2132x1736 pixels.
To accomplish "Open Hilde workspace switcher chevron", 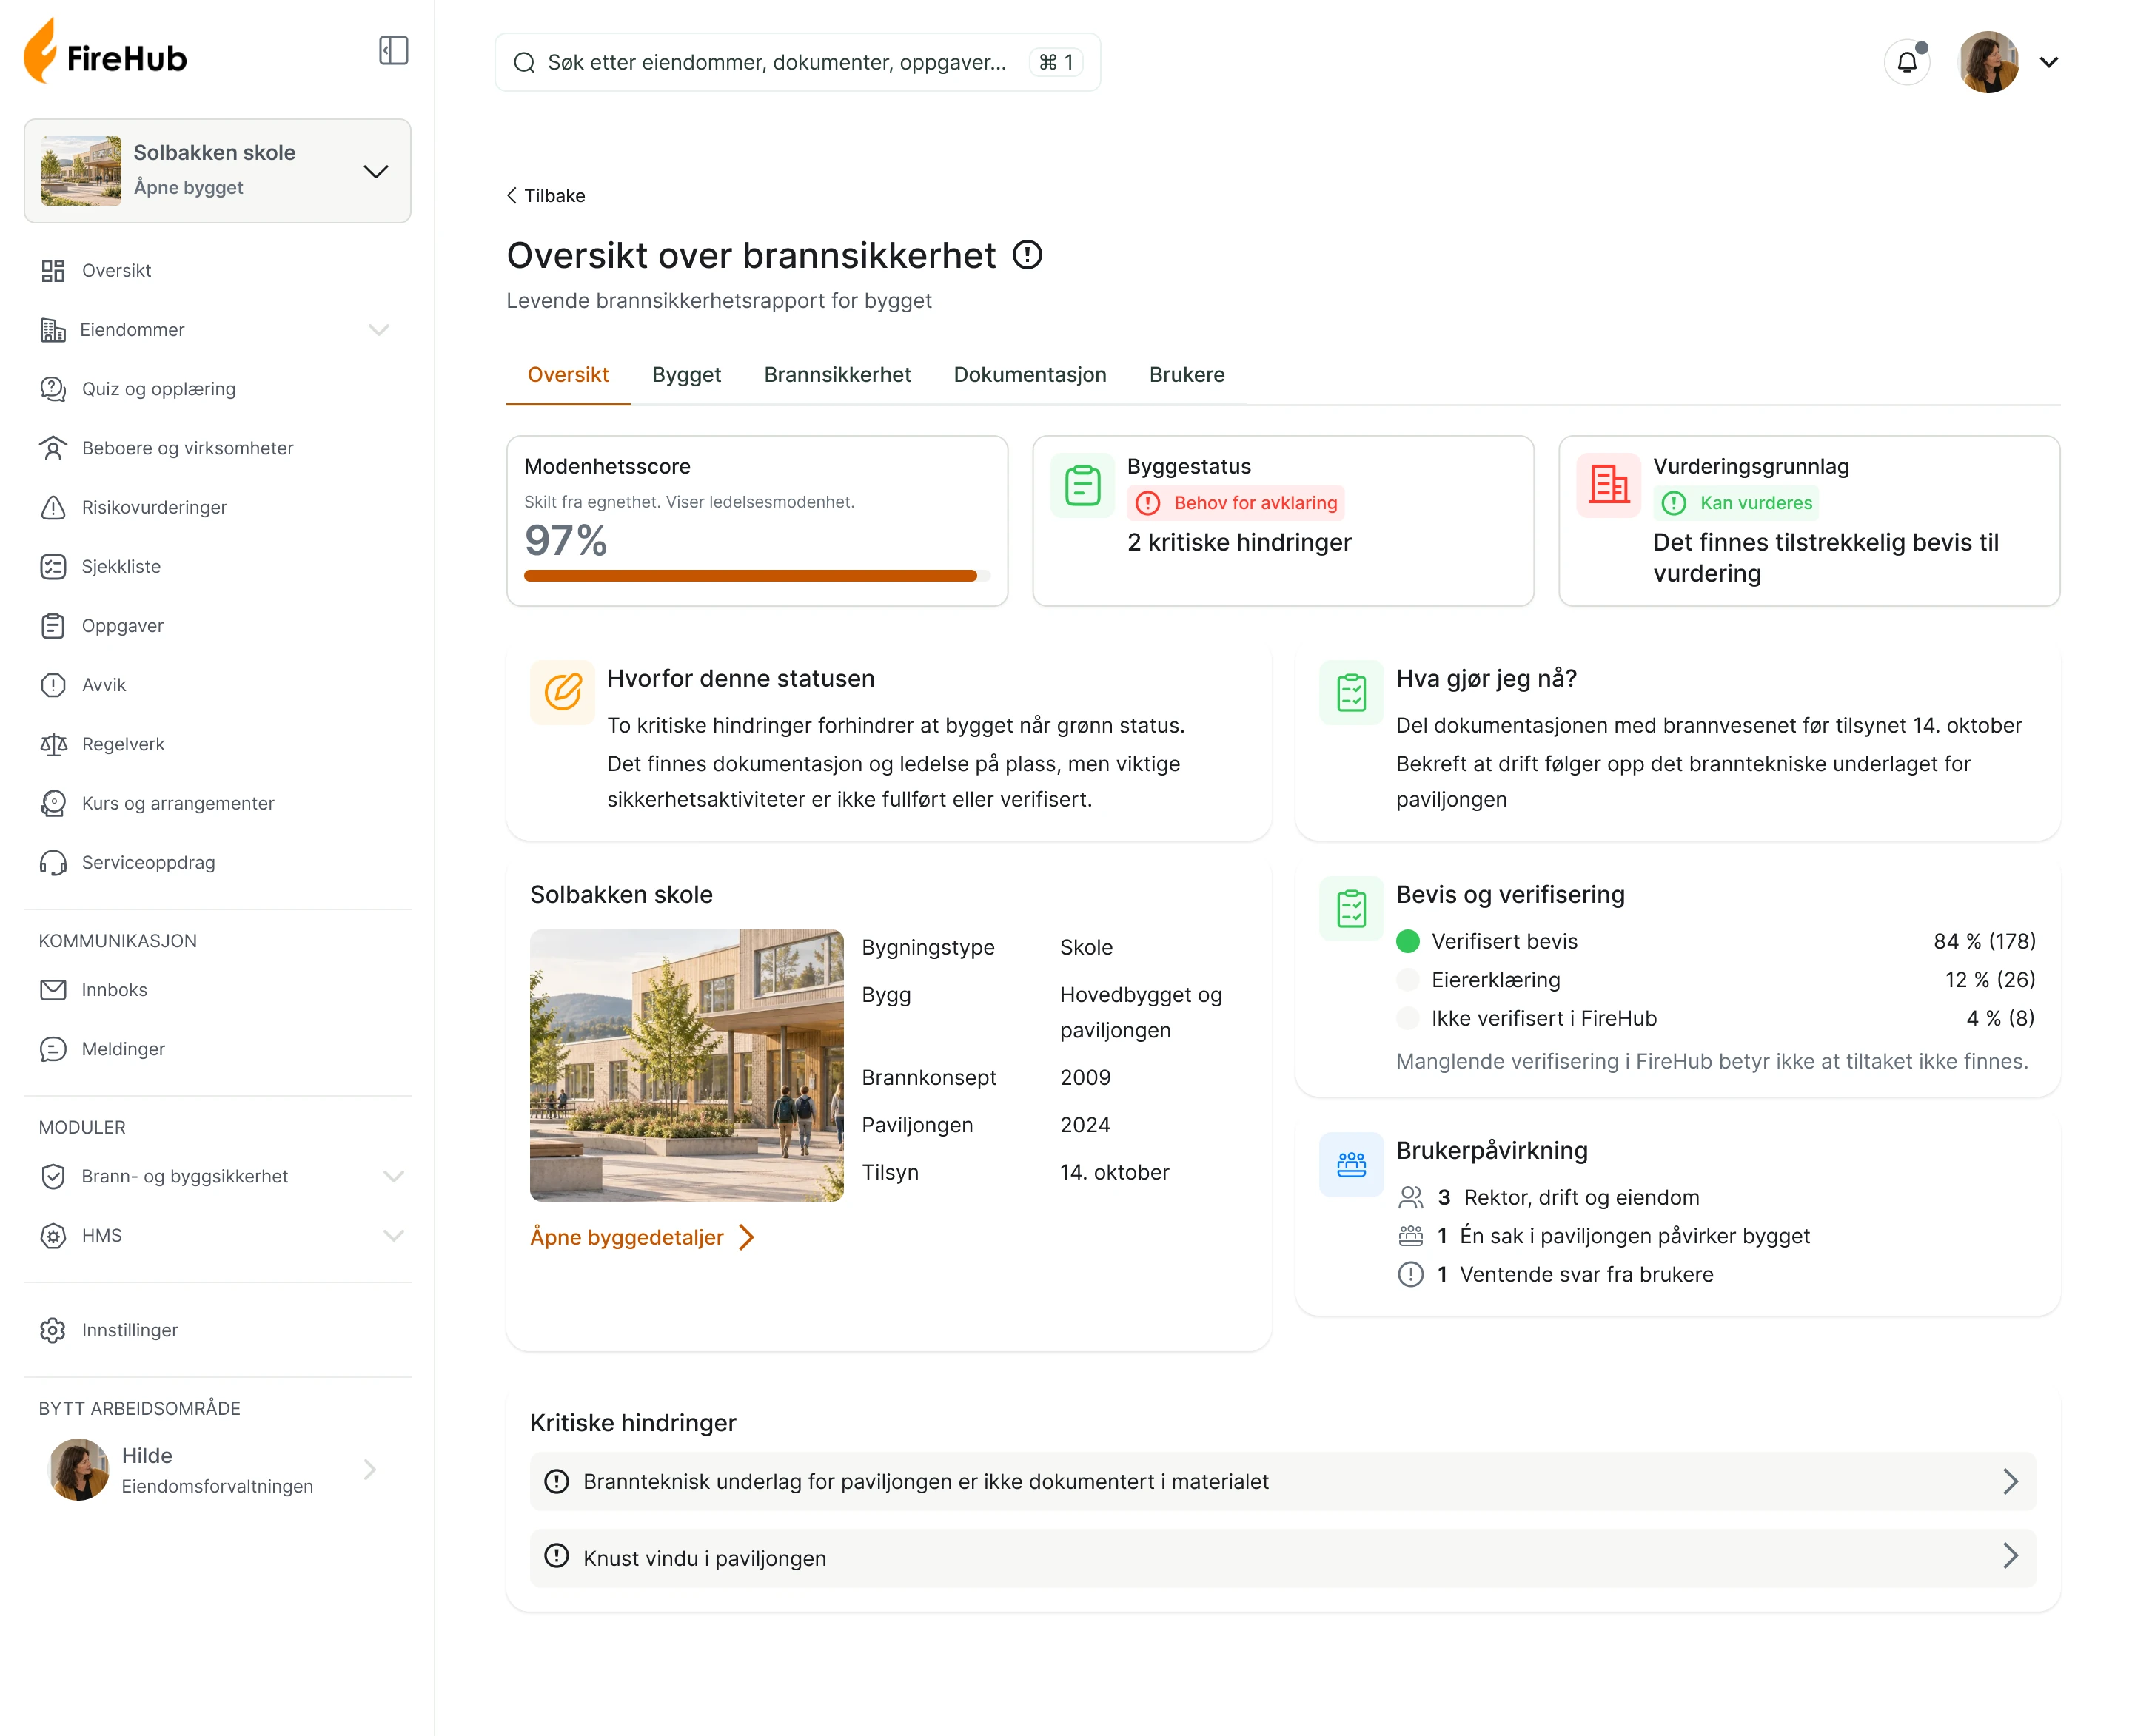I will pyautogui.click(x=369, y=1469).
